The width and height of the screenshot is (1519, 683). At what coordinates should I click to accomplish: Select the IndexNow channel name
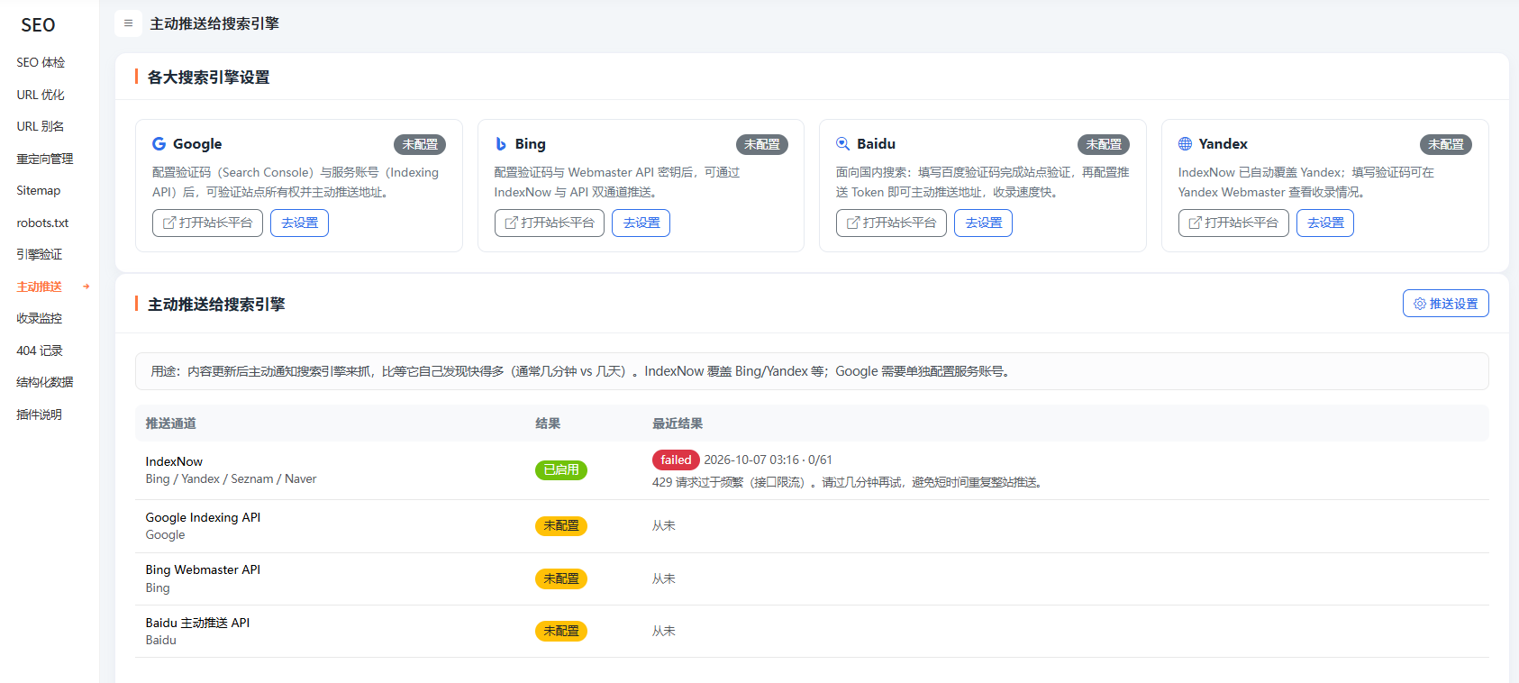tap(174, 461)
